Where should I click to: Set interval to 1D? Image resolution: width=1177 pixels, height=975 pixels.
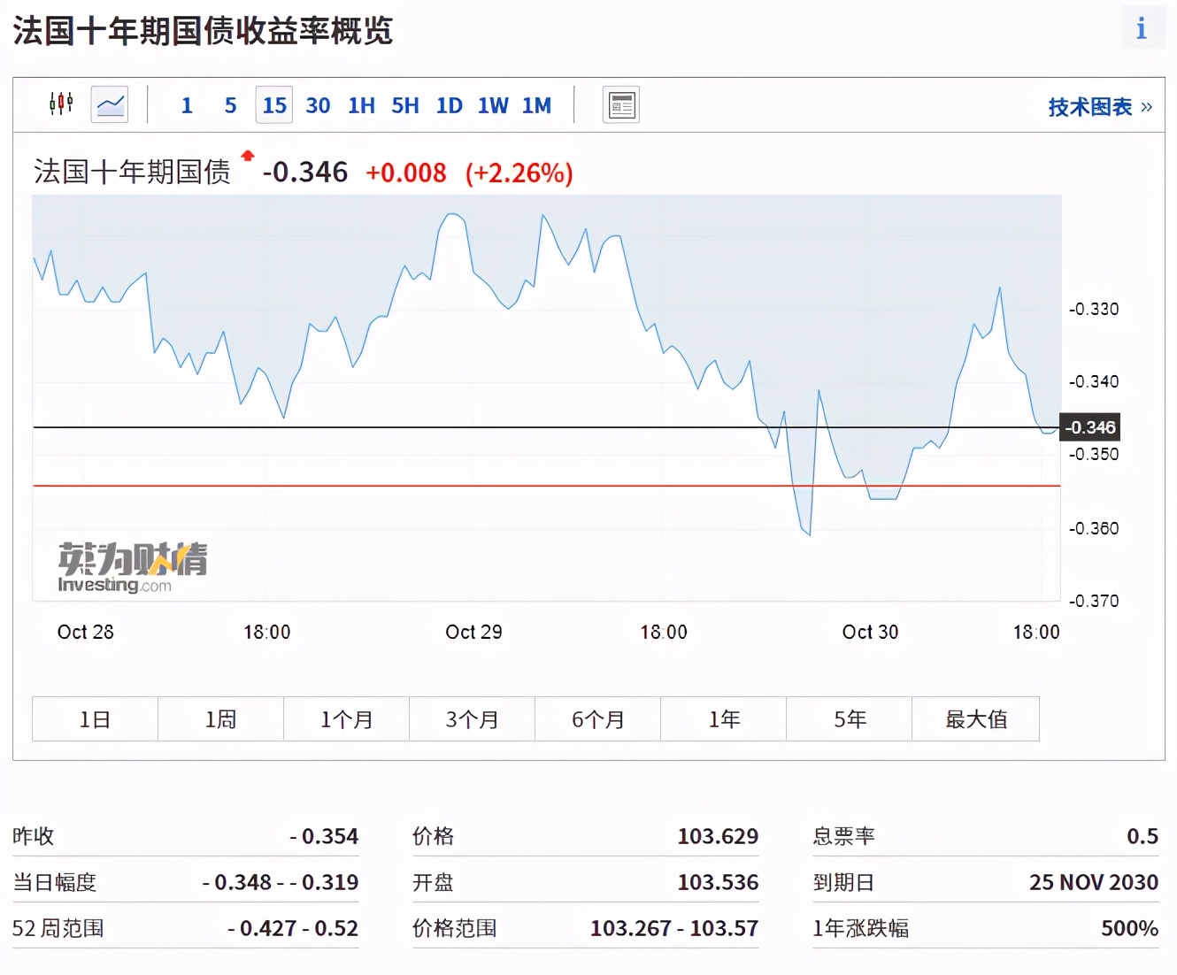point(450,105)
